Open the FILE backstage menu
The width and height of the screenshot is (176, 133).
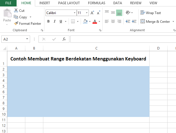(x=8, y=3)
